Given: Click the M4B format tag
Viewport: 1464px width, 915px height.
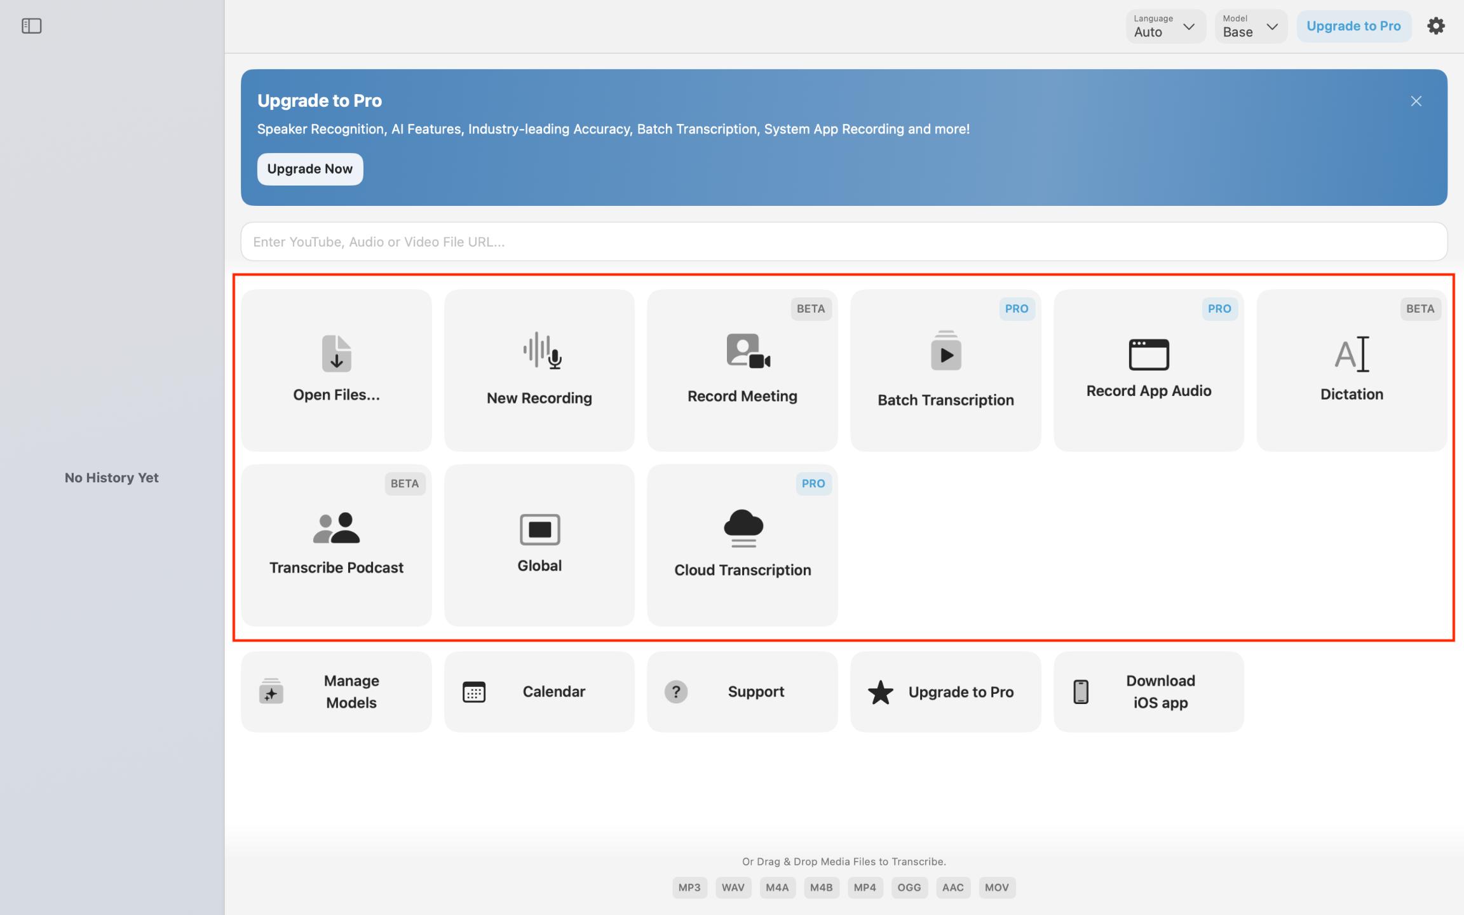Looking at the screenshot, I should pos(821,888).
